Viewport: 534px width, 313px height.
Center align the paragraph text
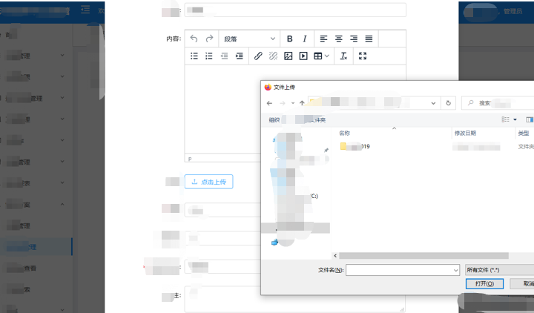(x=338, y=39)
